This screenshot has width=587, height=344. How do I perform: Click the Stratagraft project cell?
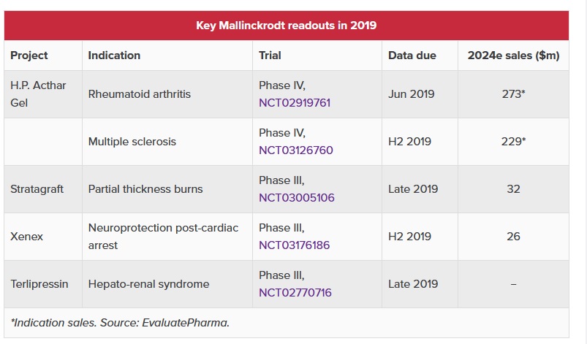[37, 189]
